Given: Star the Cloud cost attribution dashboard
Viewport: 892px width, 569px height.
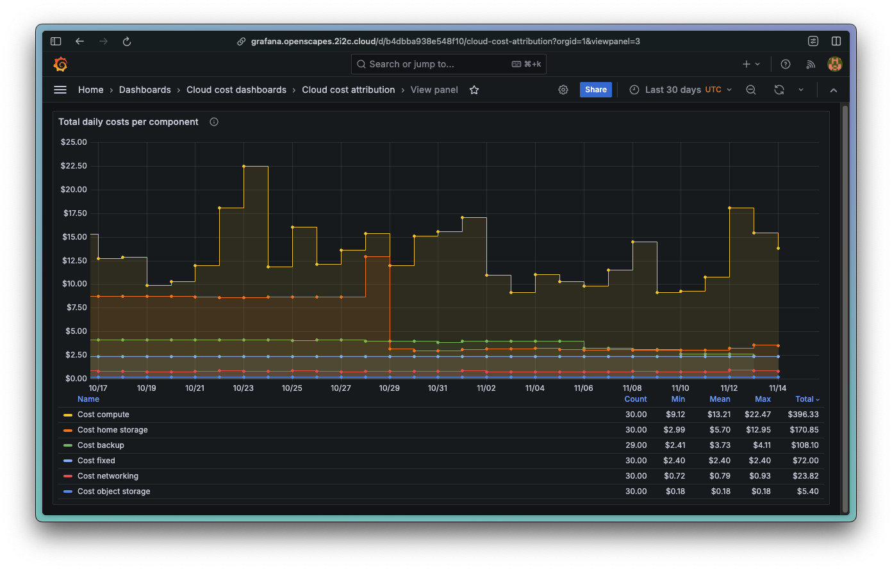Looking at the screenshot, I should coord(474,90).
